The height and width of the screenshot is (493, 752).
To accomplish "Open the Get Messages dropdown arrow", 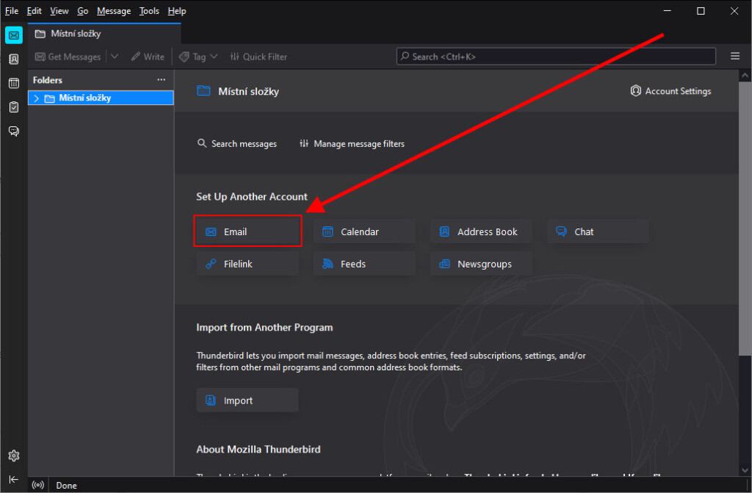I will (x=115, y=57).
